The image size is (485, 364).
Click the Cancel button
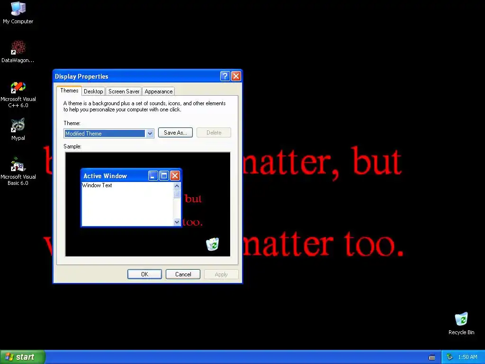[x=183, y=274]
